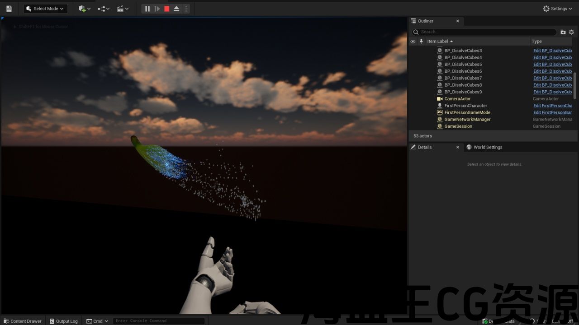Click the new folder icon in Outliner
This screenshot has height=325, width=579.
coord(563,32)
